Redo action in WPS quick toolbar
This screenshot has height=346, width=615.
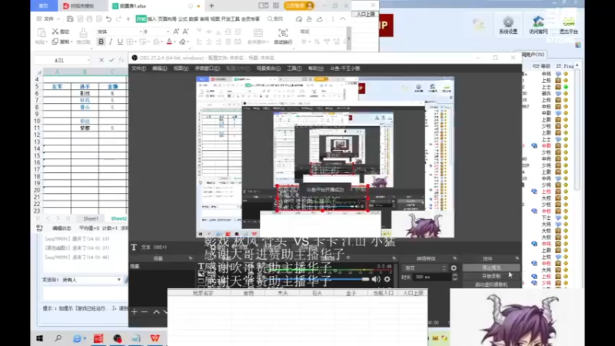click(118, 18)
